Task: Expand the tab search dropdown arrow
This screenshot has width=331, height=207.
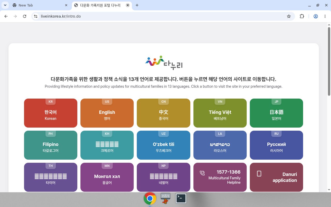Action: pyautogui.click(x=5, y=5)
